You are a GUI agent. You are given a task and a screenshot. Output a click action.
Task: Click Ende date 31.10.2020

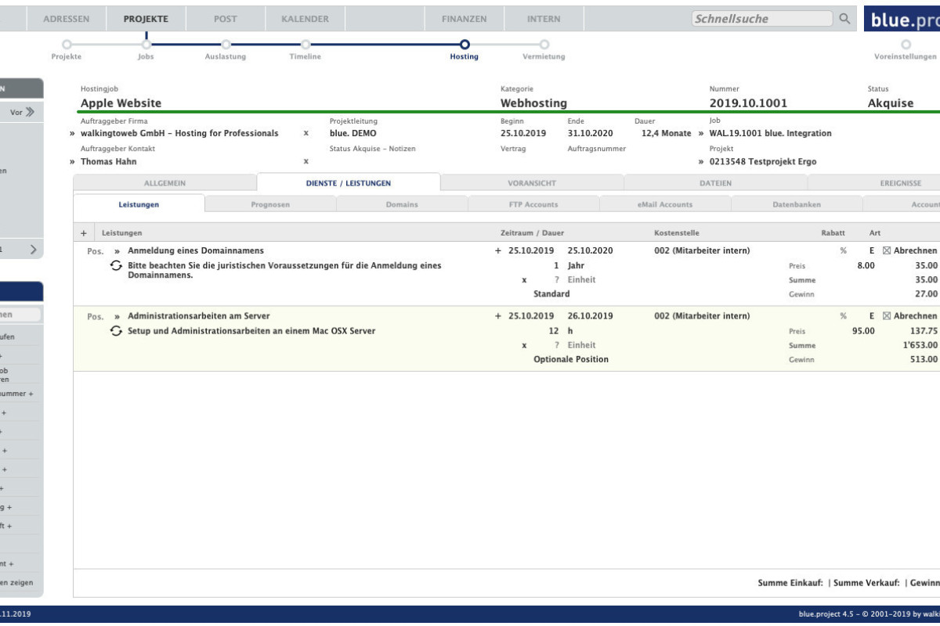[590, 134]
